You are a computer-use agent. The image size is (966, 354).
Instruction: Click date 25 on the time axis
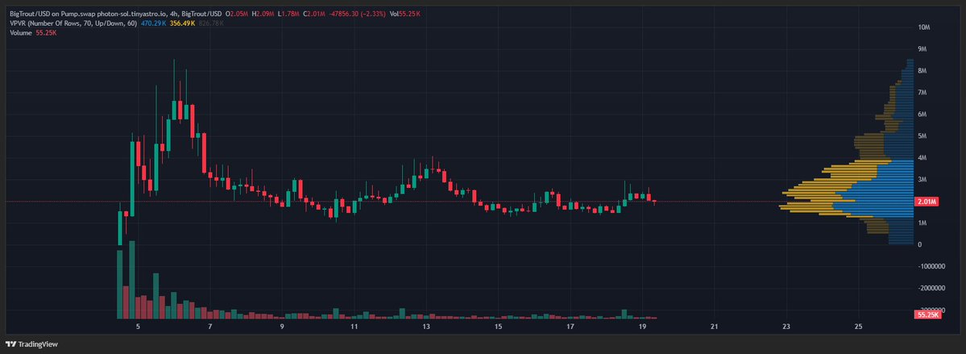tap(859, 327)
